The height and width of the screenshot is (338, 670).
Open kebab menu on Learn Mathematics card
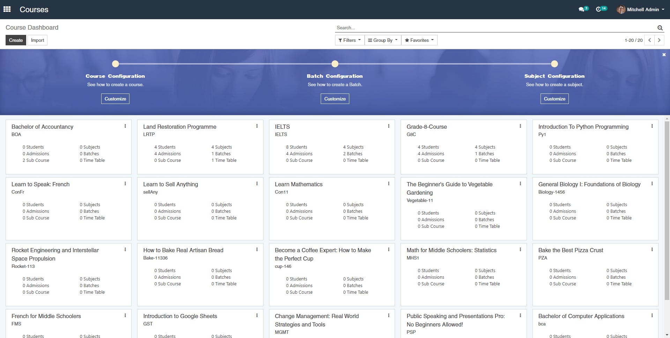pyautogui.click(x=389, y=184)
